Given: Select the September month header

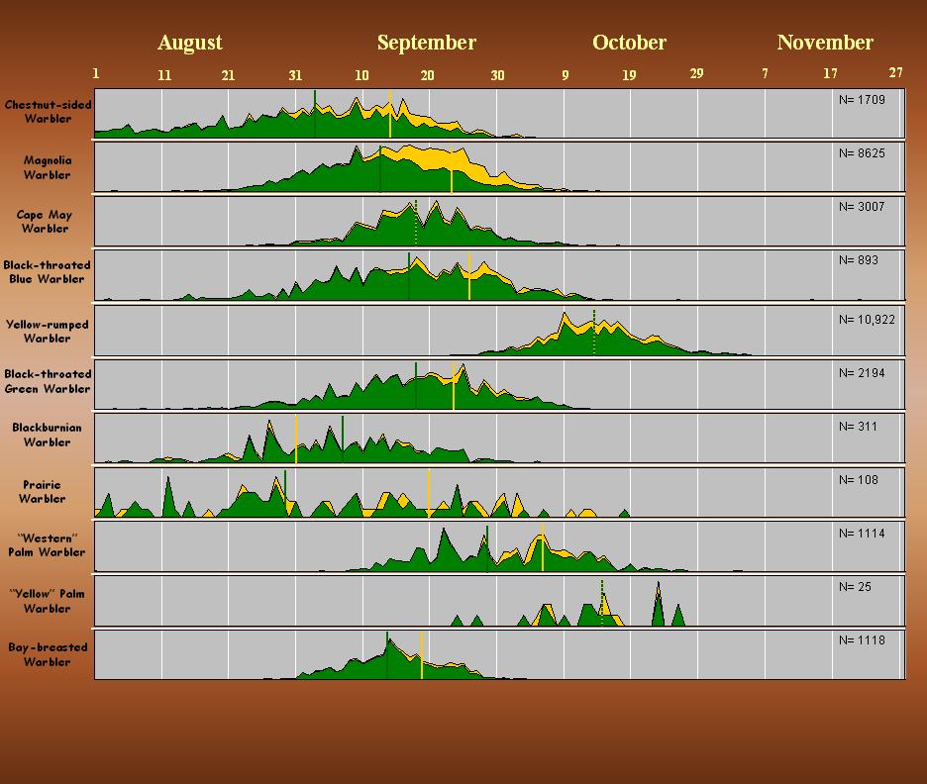Looking at the screenshot, I should pyautogui.click(x=426, y=43).
